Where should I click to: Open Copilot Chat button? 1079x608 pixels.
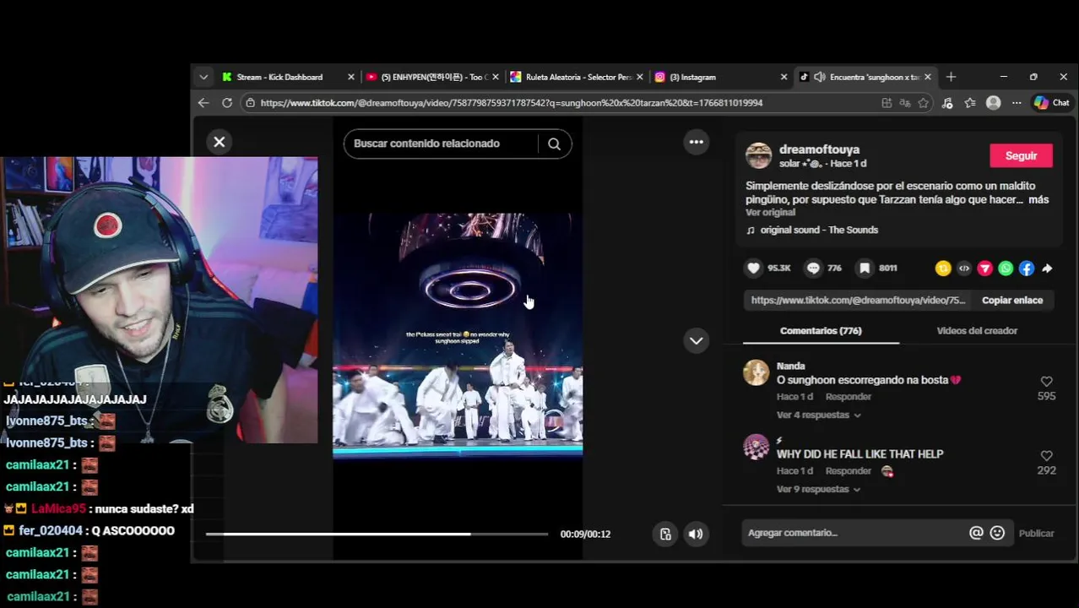point(1052,103)
